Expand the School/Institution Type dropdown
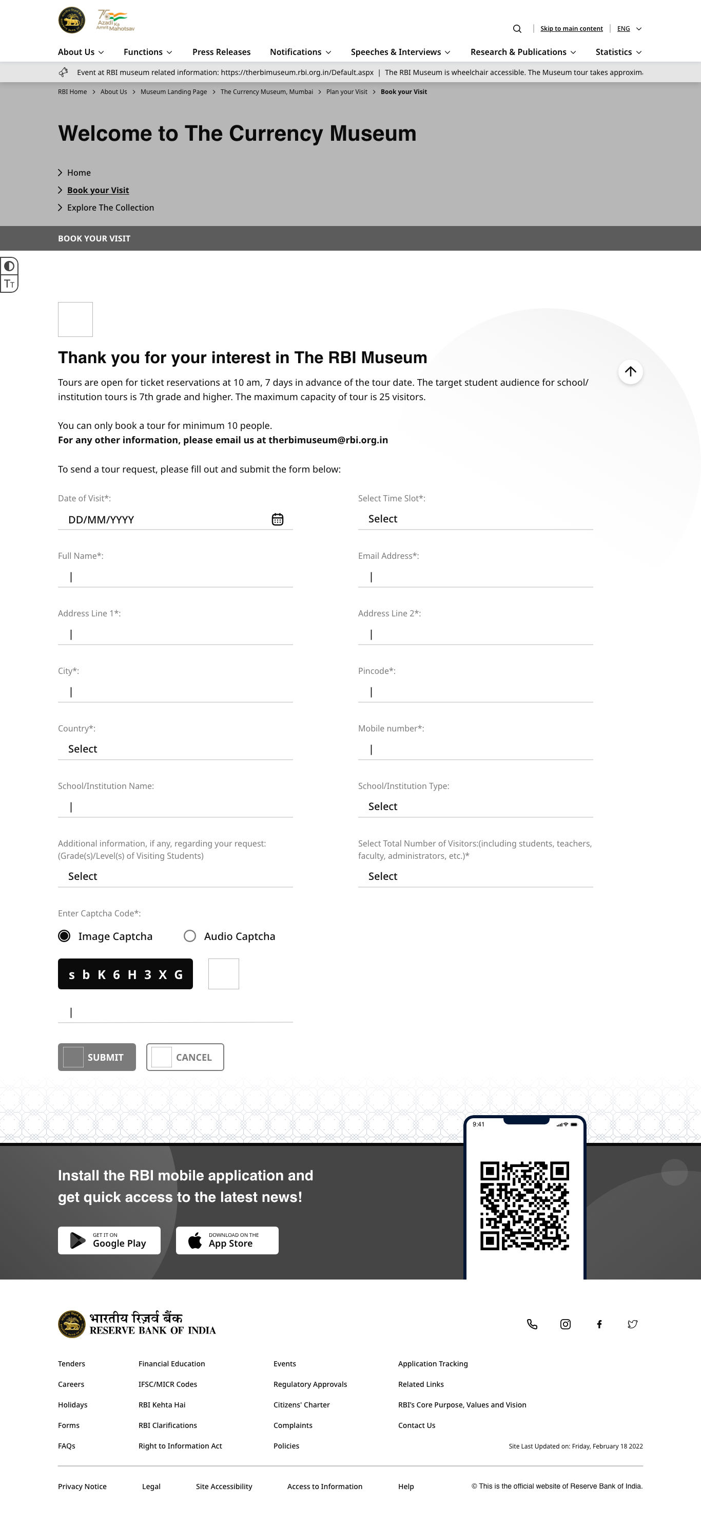The width and height of the screenshot is (701, 1523). pyautogui.click(x=475, y=806)
